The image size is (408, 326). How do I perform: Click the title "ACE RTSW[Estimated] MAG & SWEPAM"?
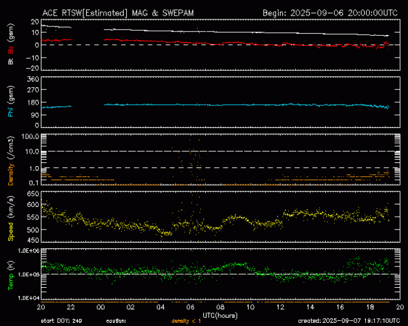(118, 13)
